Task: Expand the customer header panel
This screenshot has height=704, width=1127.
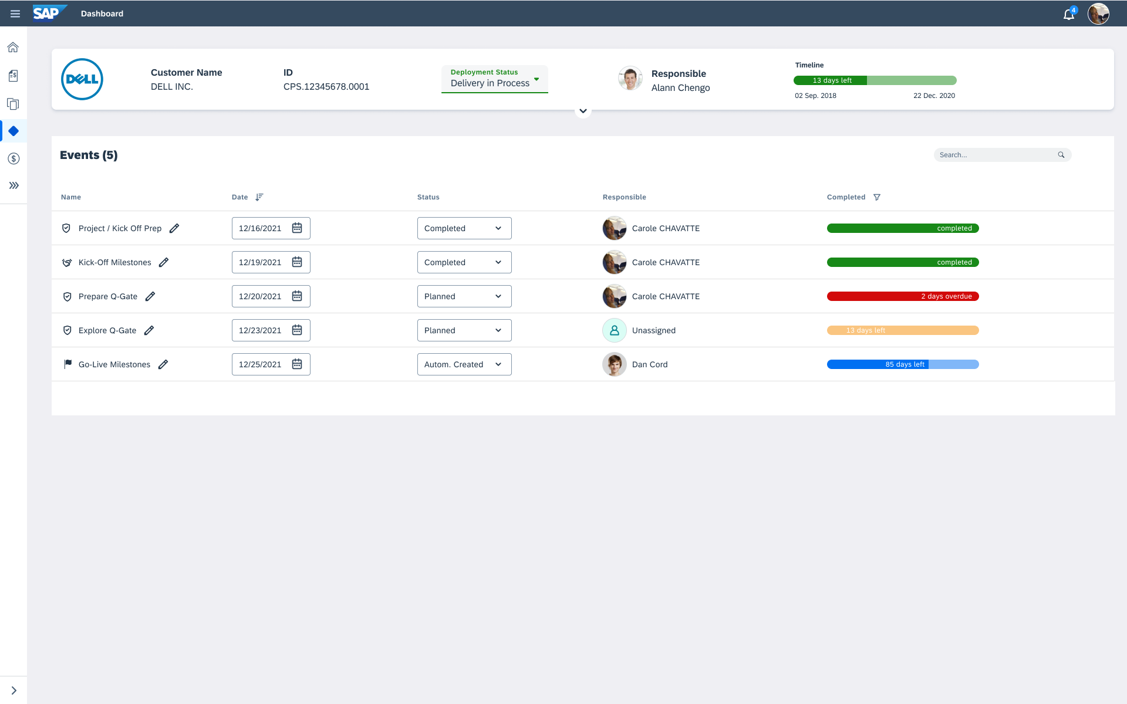Action: [x=583, y=111]
